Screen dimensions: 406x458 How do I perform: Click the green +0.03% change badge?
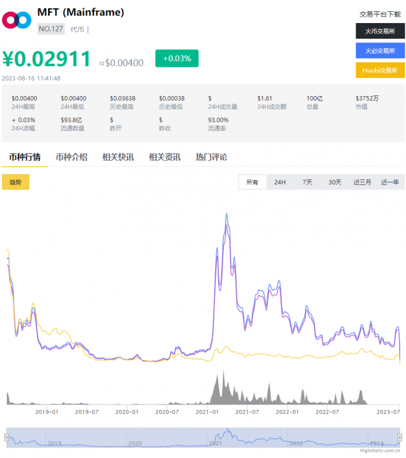[x=177, y=59]
